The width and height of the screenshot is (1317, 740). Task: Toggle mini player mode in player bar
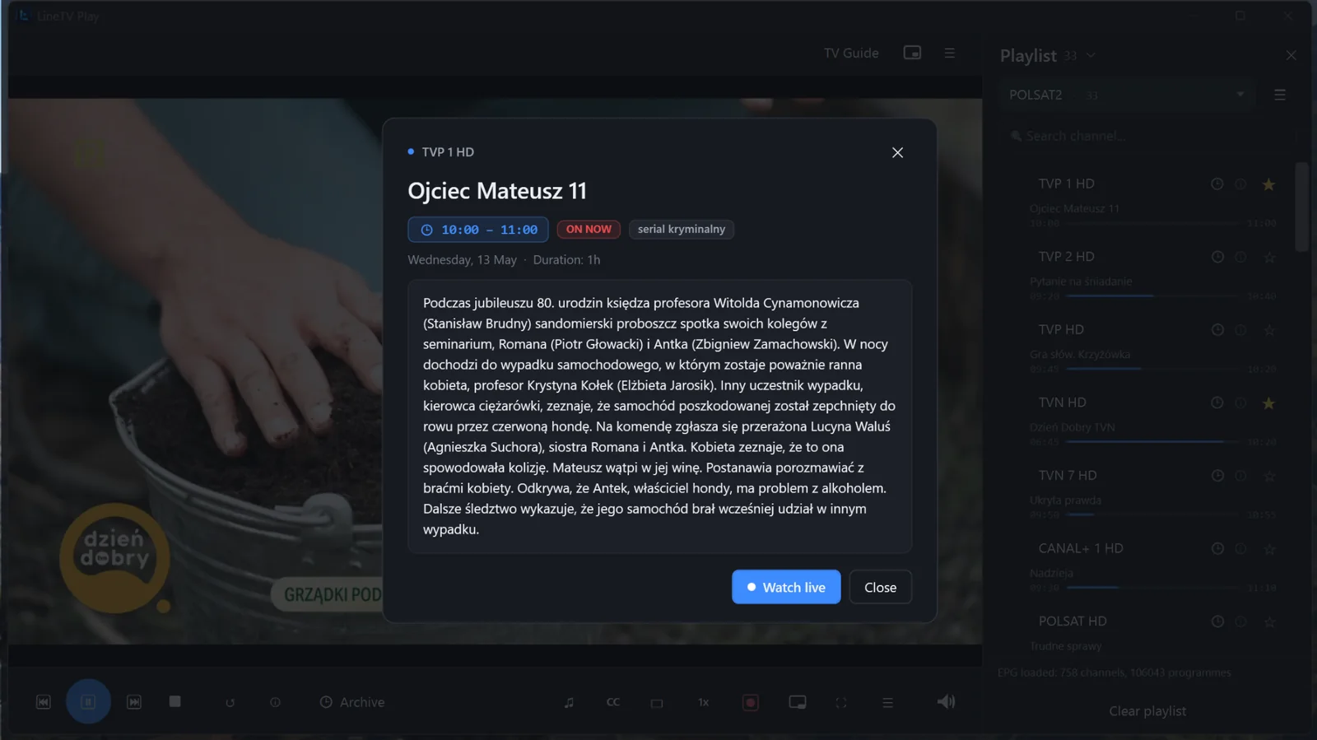tap(797, 702)
